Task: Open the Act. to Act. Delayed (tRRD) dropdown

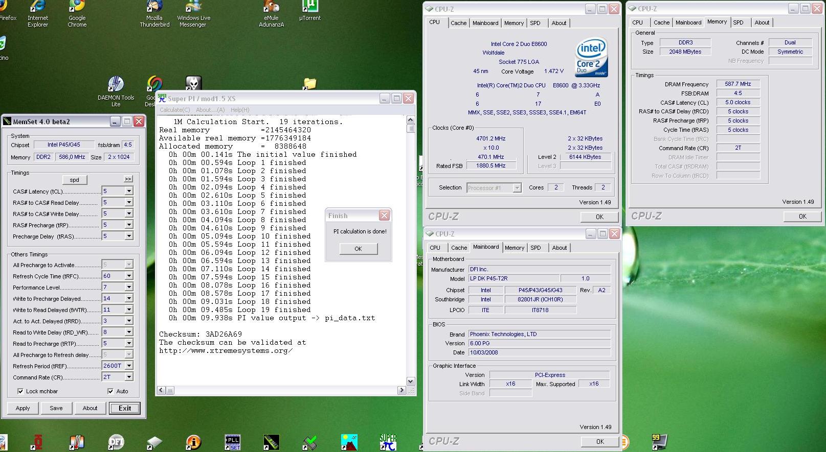Action: (129, 321)
